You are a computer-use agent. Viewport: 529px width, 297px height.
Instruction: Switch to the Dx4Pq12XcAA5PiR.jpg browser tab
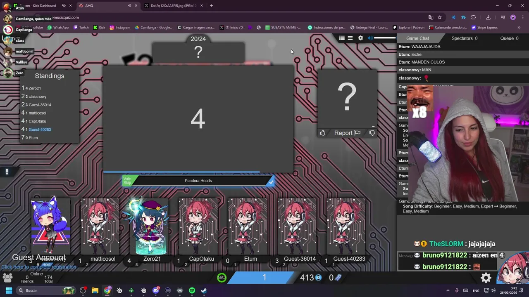pos(174,5)
